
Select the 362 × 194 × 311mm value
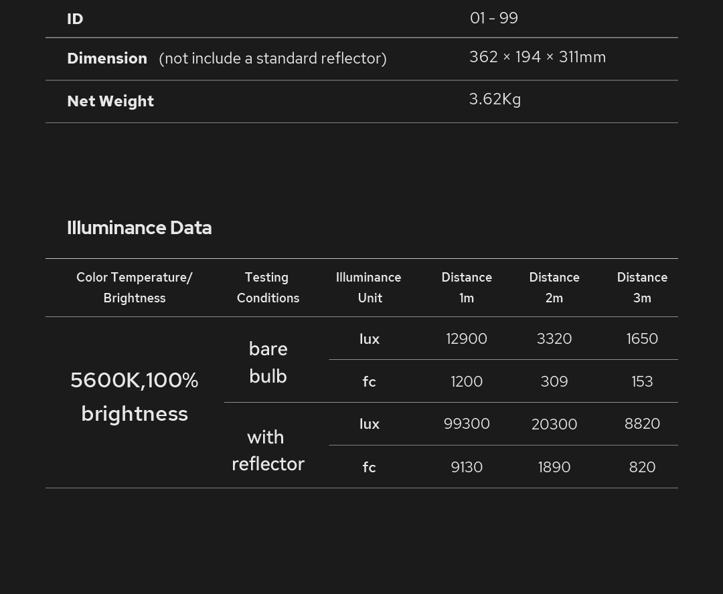point(537,57)
